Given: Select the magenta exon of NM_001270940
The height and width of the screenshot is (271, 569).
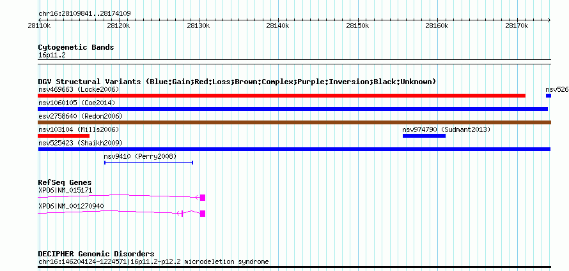Looking at the screenshot, I should 203,214.
